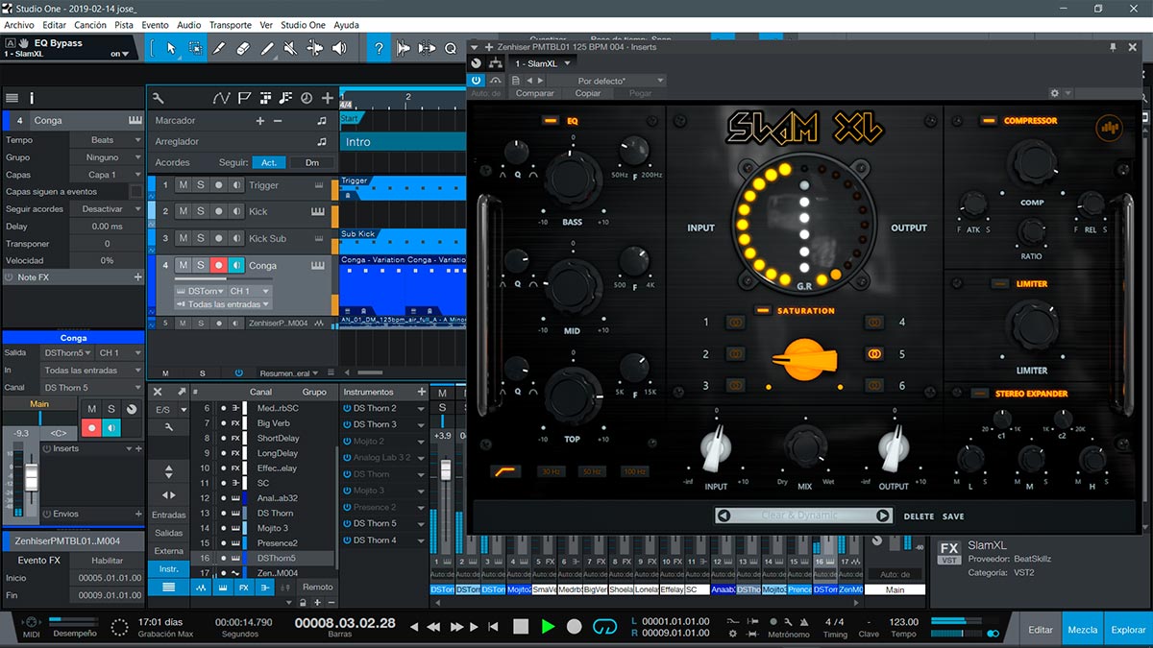Viewport: 1153px width, 648px height.
Task: Open the Quantize Q icon
Action: [x=451, y=48]
